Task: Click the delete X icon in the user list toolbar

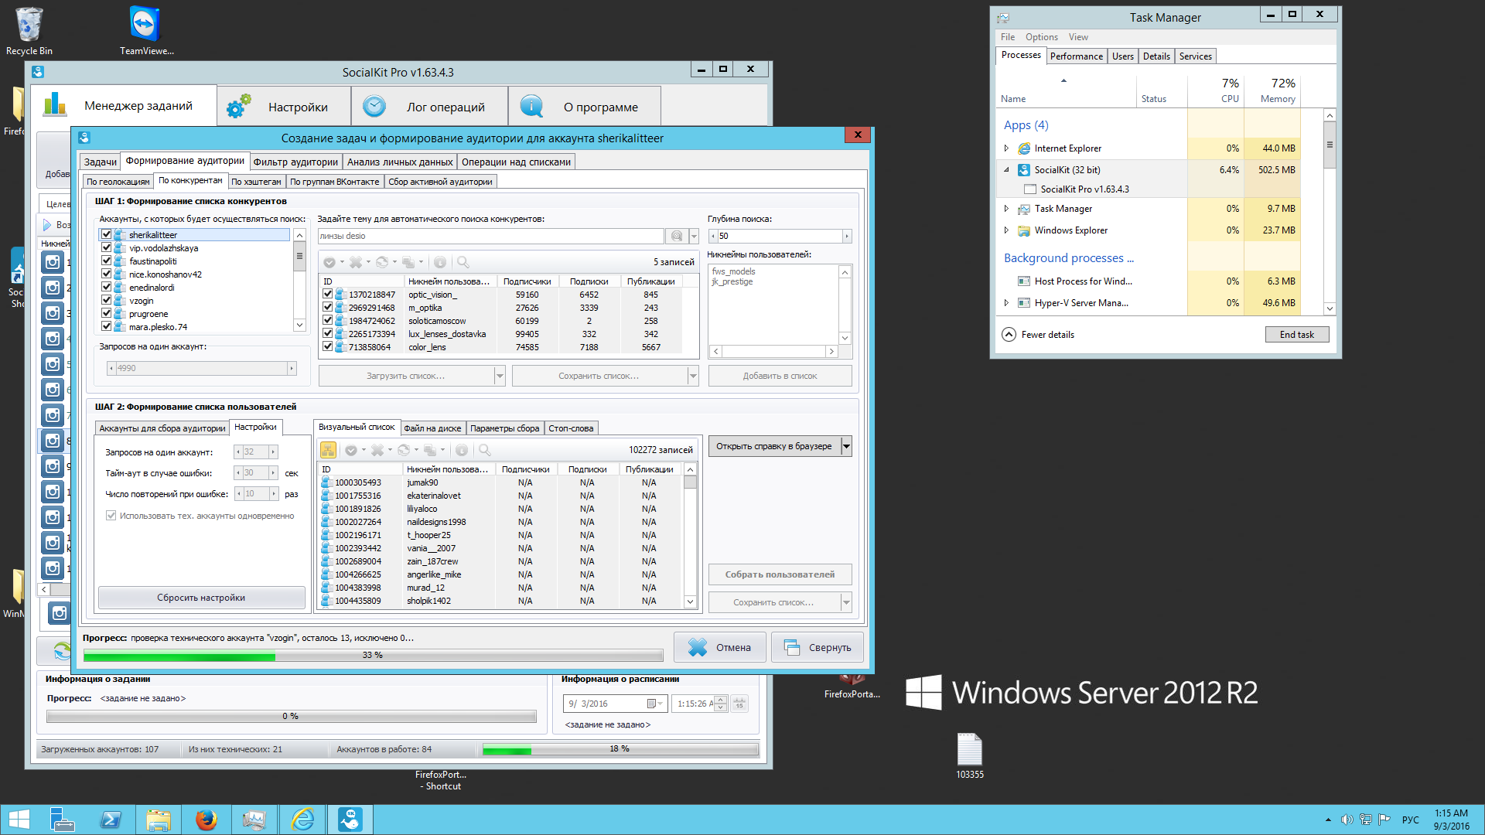Action: point(377,450)
